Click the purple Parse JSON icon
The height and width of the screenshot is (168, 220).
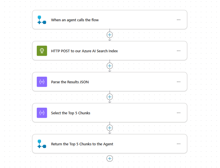(42, 82)
